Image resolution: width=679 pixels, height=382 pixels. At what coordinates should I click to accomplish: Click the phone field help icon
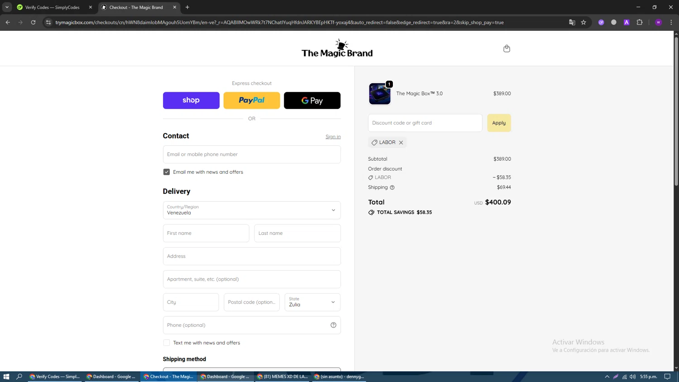pyautogui.click(x=334, y=325)
